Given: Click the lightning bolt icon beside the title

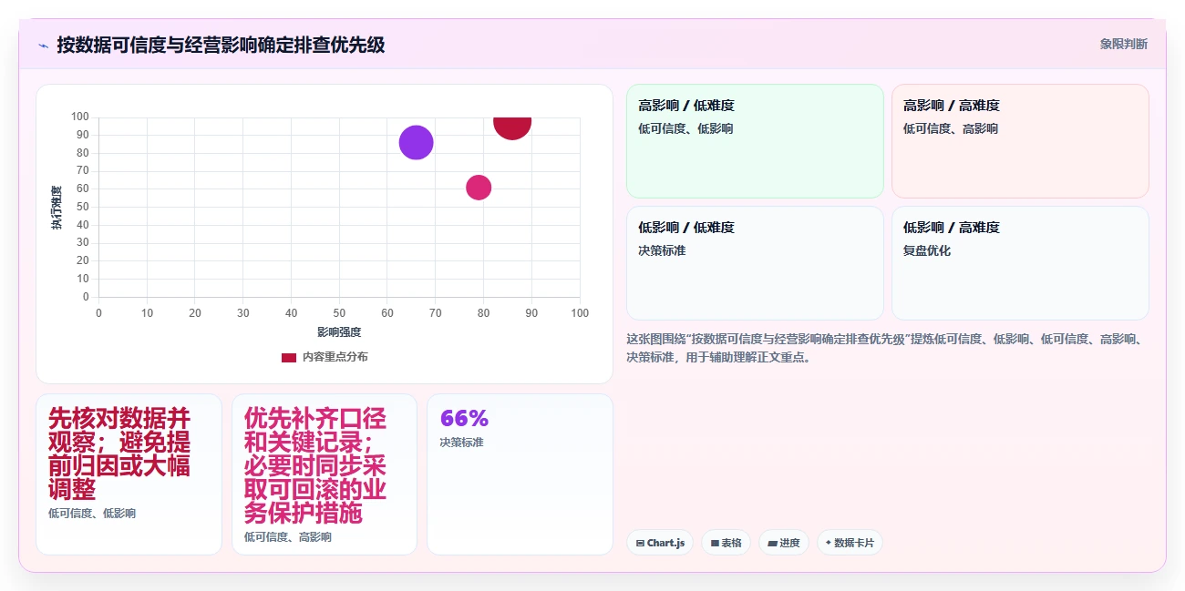Looking at the screenshot, I should click(x=43, y=45).
